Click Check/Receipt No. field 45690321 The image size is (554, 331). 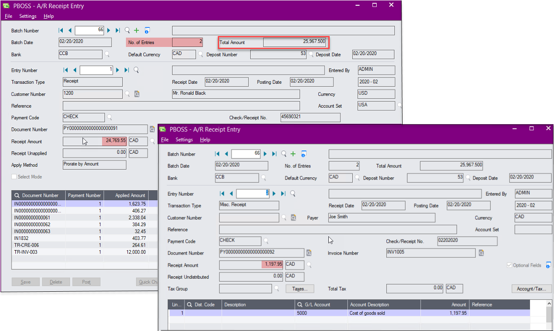[x=311, y=117]
